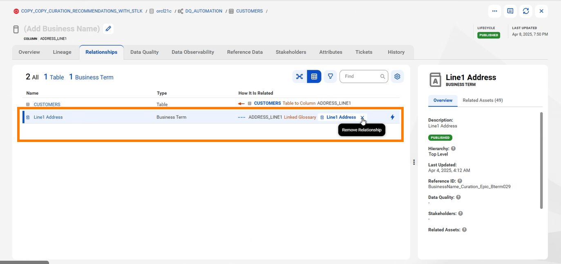Filter relationships by 1 Business Term
The height and width of the screenshot is (264, 561).
[91, 77]
